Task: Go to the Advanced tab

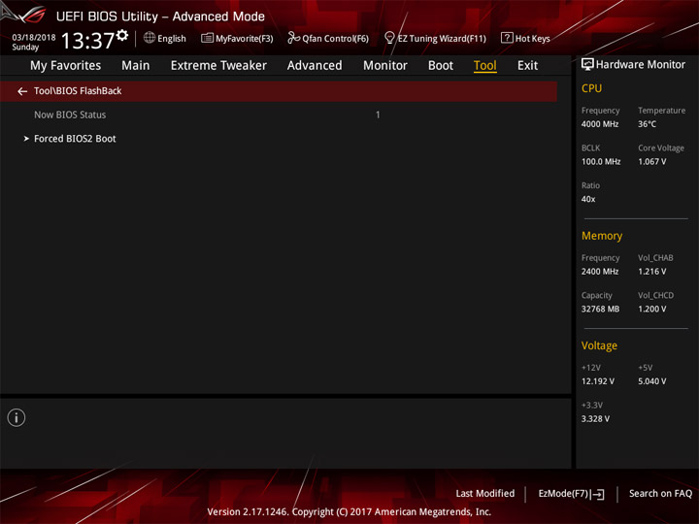Action: click(315, 66)
